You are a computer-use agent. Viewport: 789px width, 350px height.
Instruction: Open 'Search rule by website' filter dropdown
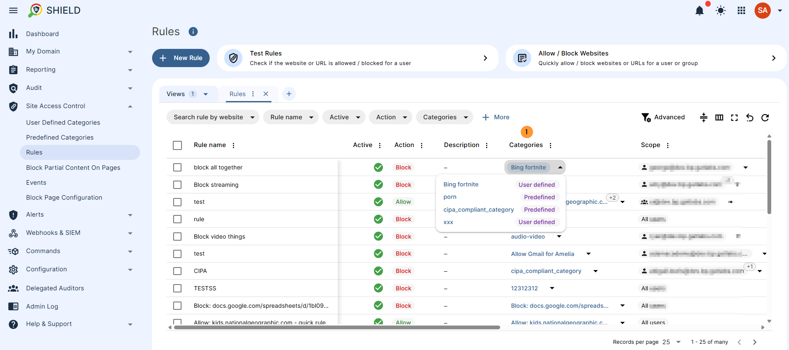pyautogui.click(x=213, y=117)
